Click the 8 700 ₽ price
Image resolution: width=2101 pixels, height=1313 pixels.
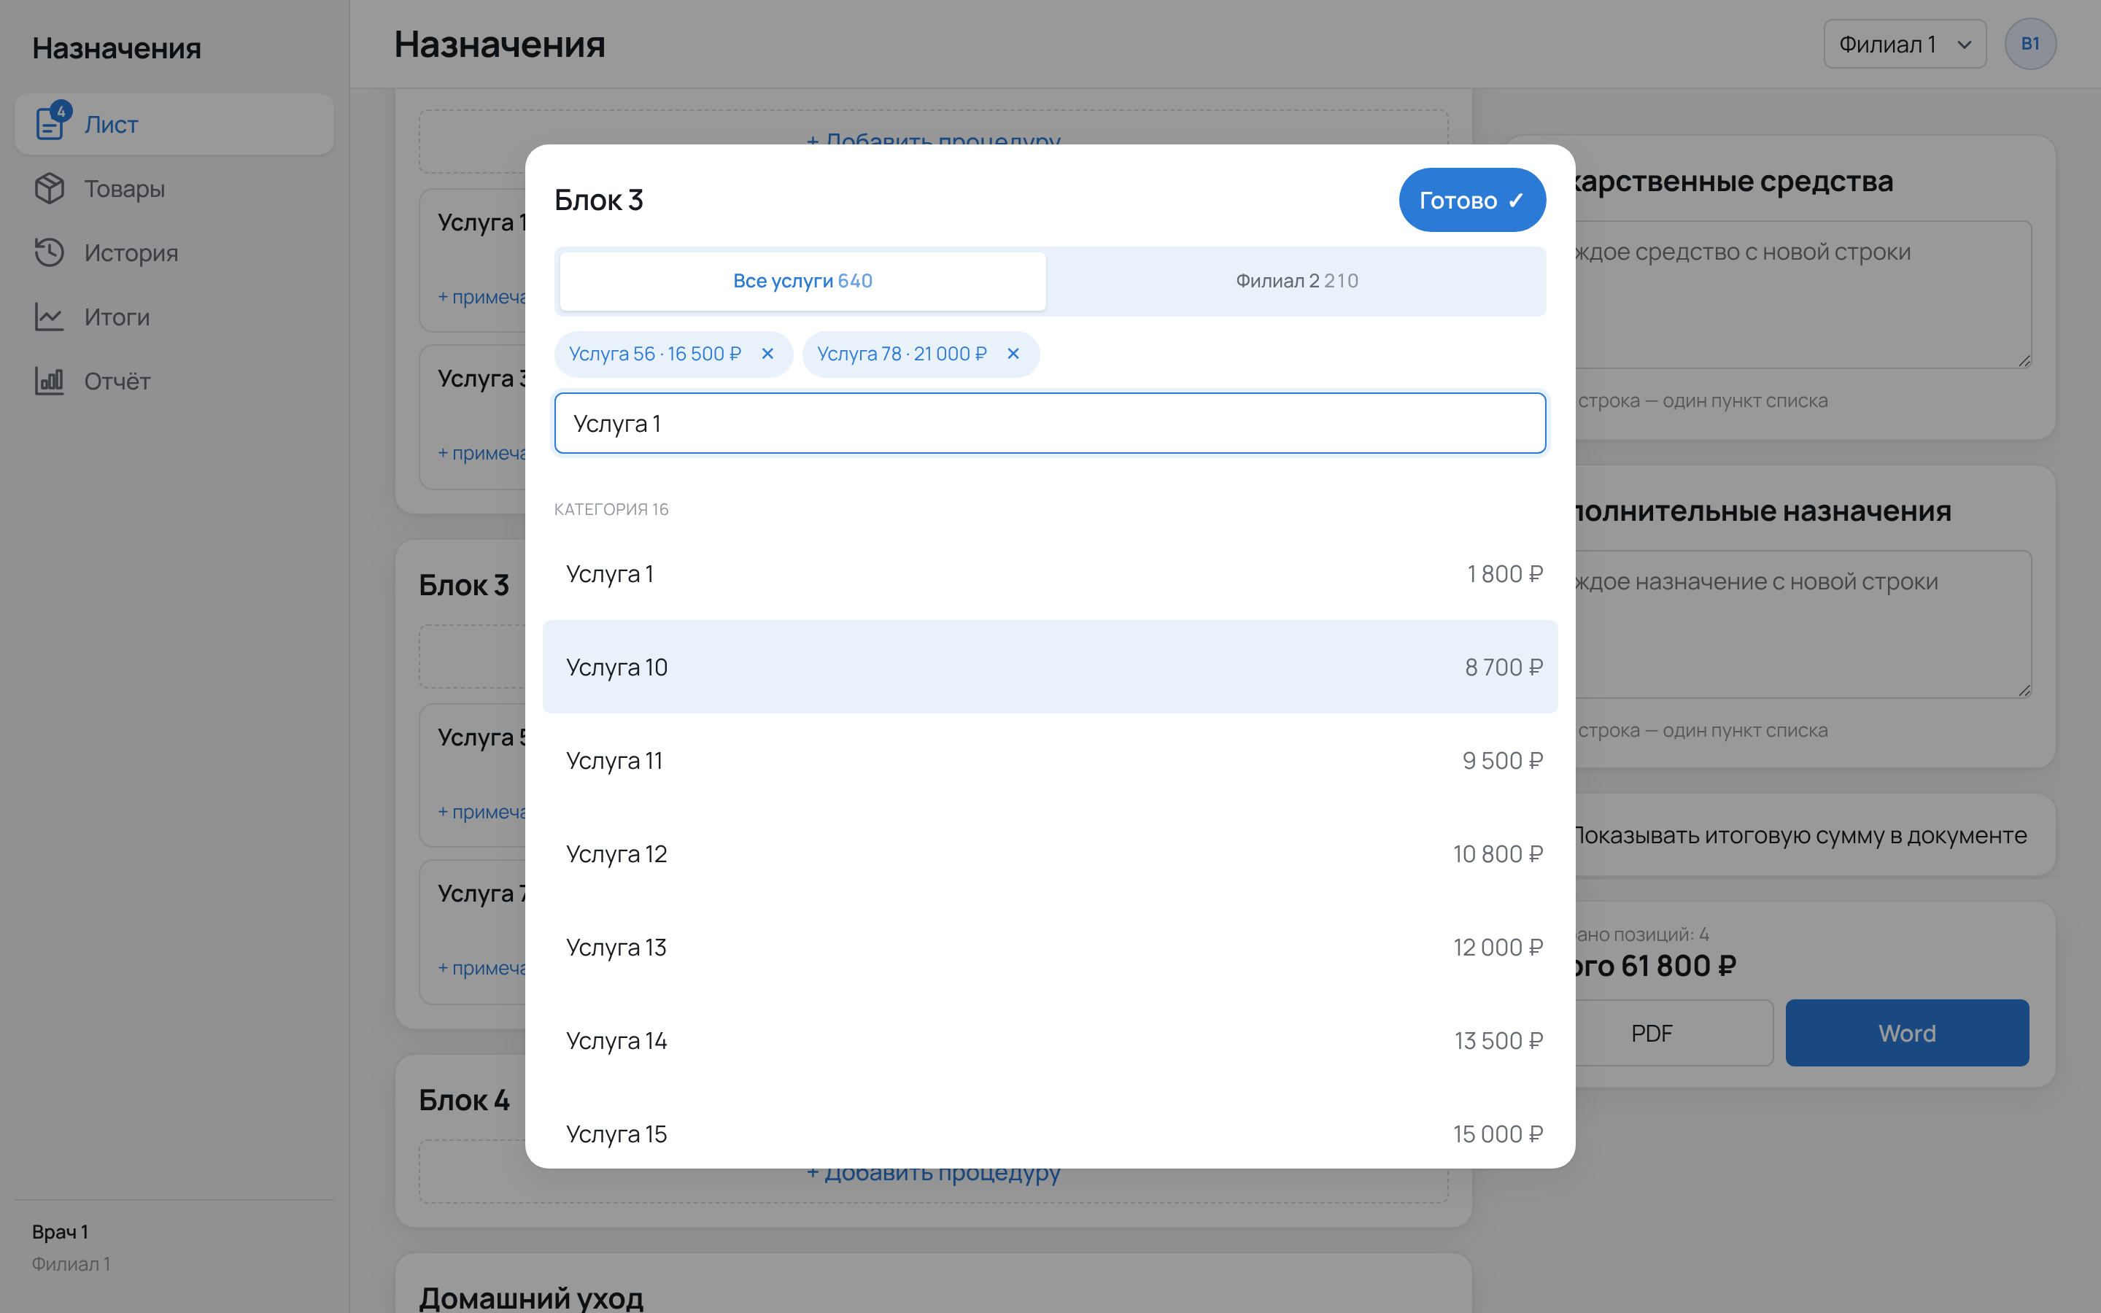pyautogui.click(x=1504, y=667)
